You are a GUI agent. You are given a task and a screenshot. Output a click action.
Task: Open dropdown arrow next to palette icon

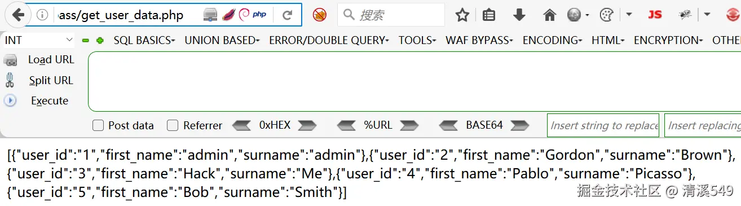coord(629,15)
